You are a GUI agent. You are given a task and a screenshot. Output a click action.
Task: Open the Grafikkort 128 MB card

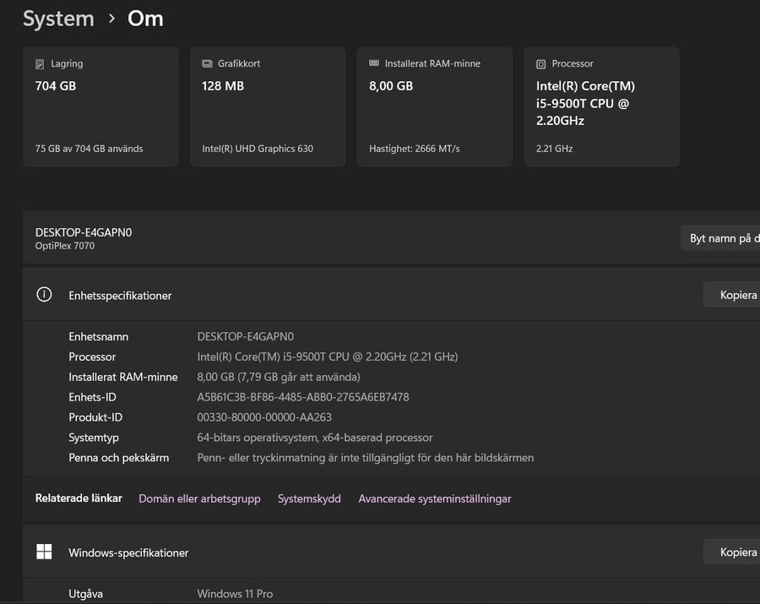pyautogui.click(x=268, y=106)
